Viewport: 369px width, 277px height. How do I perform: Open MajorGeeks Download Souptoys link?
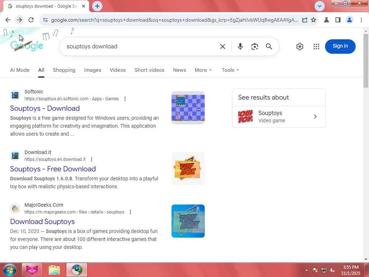pos(43,222)
